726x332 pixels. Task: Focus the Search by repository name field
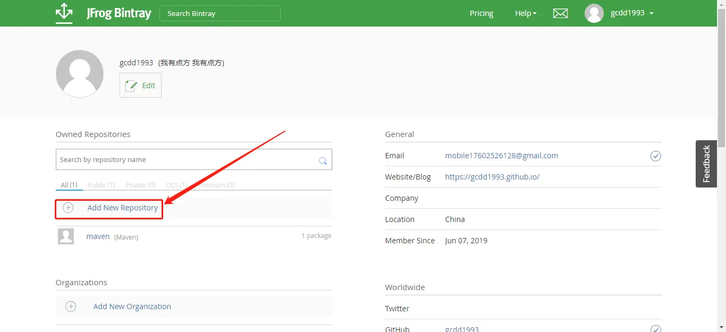(194, 159)
